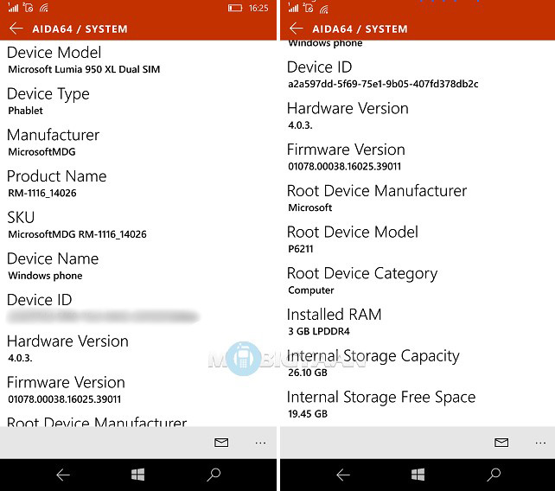Screen dimensions: 555x491
Task: Tap the Windows Start button on left phone
Action: coord(137,475)
